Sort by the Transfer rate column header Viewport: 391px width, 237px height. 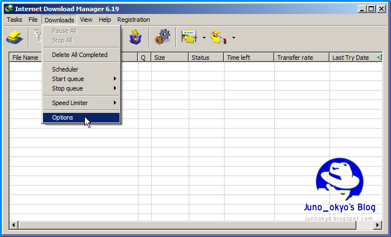302,58
